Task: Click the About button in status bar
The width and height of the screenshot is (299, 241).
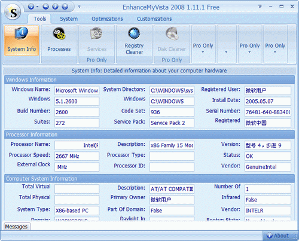Action: 277,236
